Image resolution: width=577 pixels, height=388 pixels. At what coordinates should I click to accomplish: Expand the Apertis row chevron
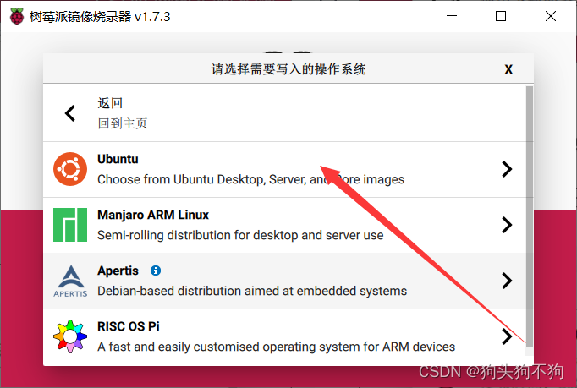click(x=507, y=281)
